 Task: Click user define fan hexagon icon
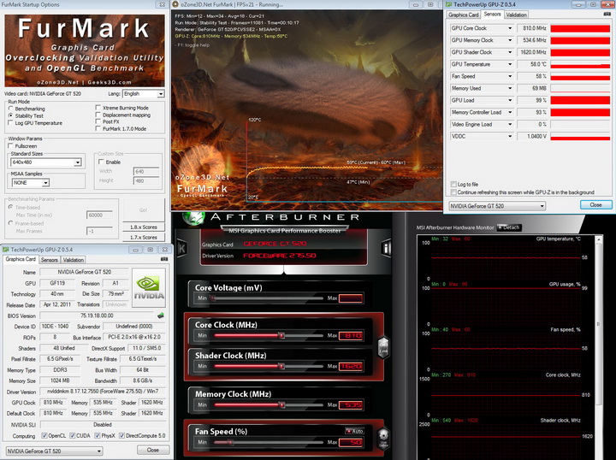[383, 438]
